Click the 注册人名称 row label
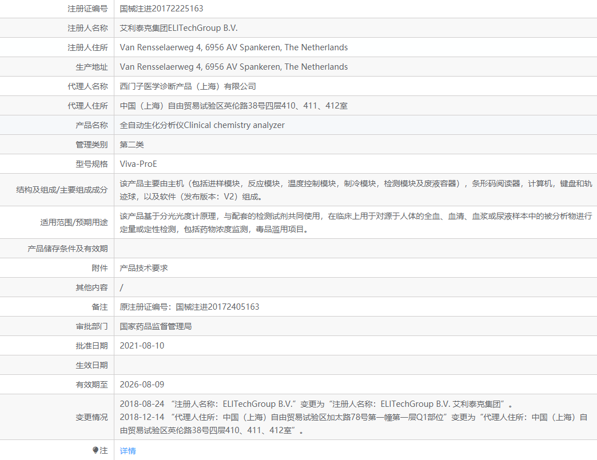 pyautogui.click(x=87, y=28)
